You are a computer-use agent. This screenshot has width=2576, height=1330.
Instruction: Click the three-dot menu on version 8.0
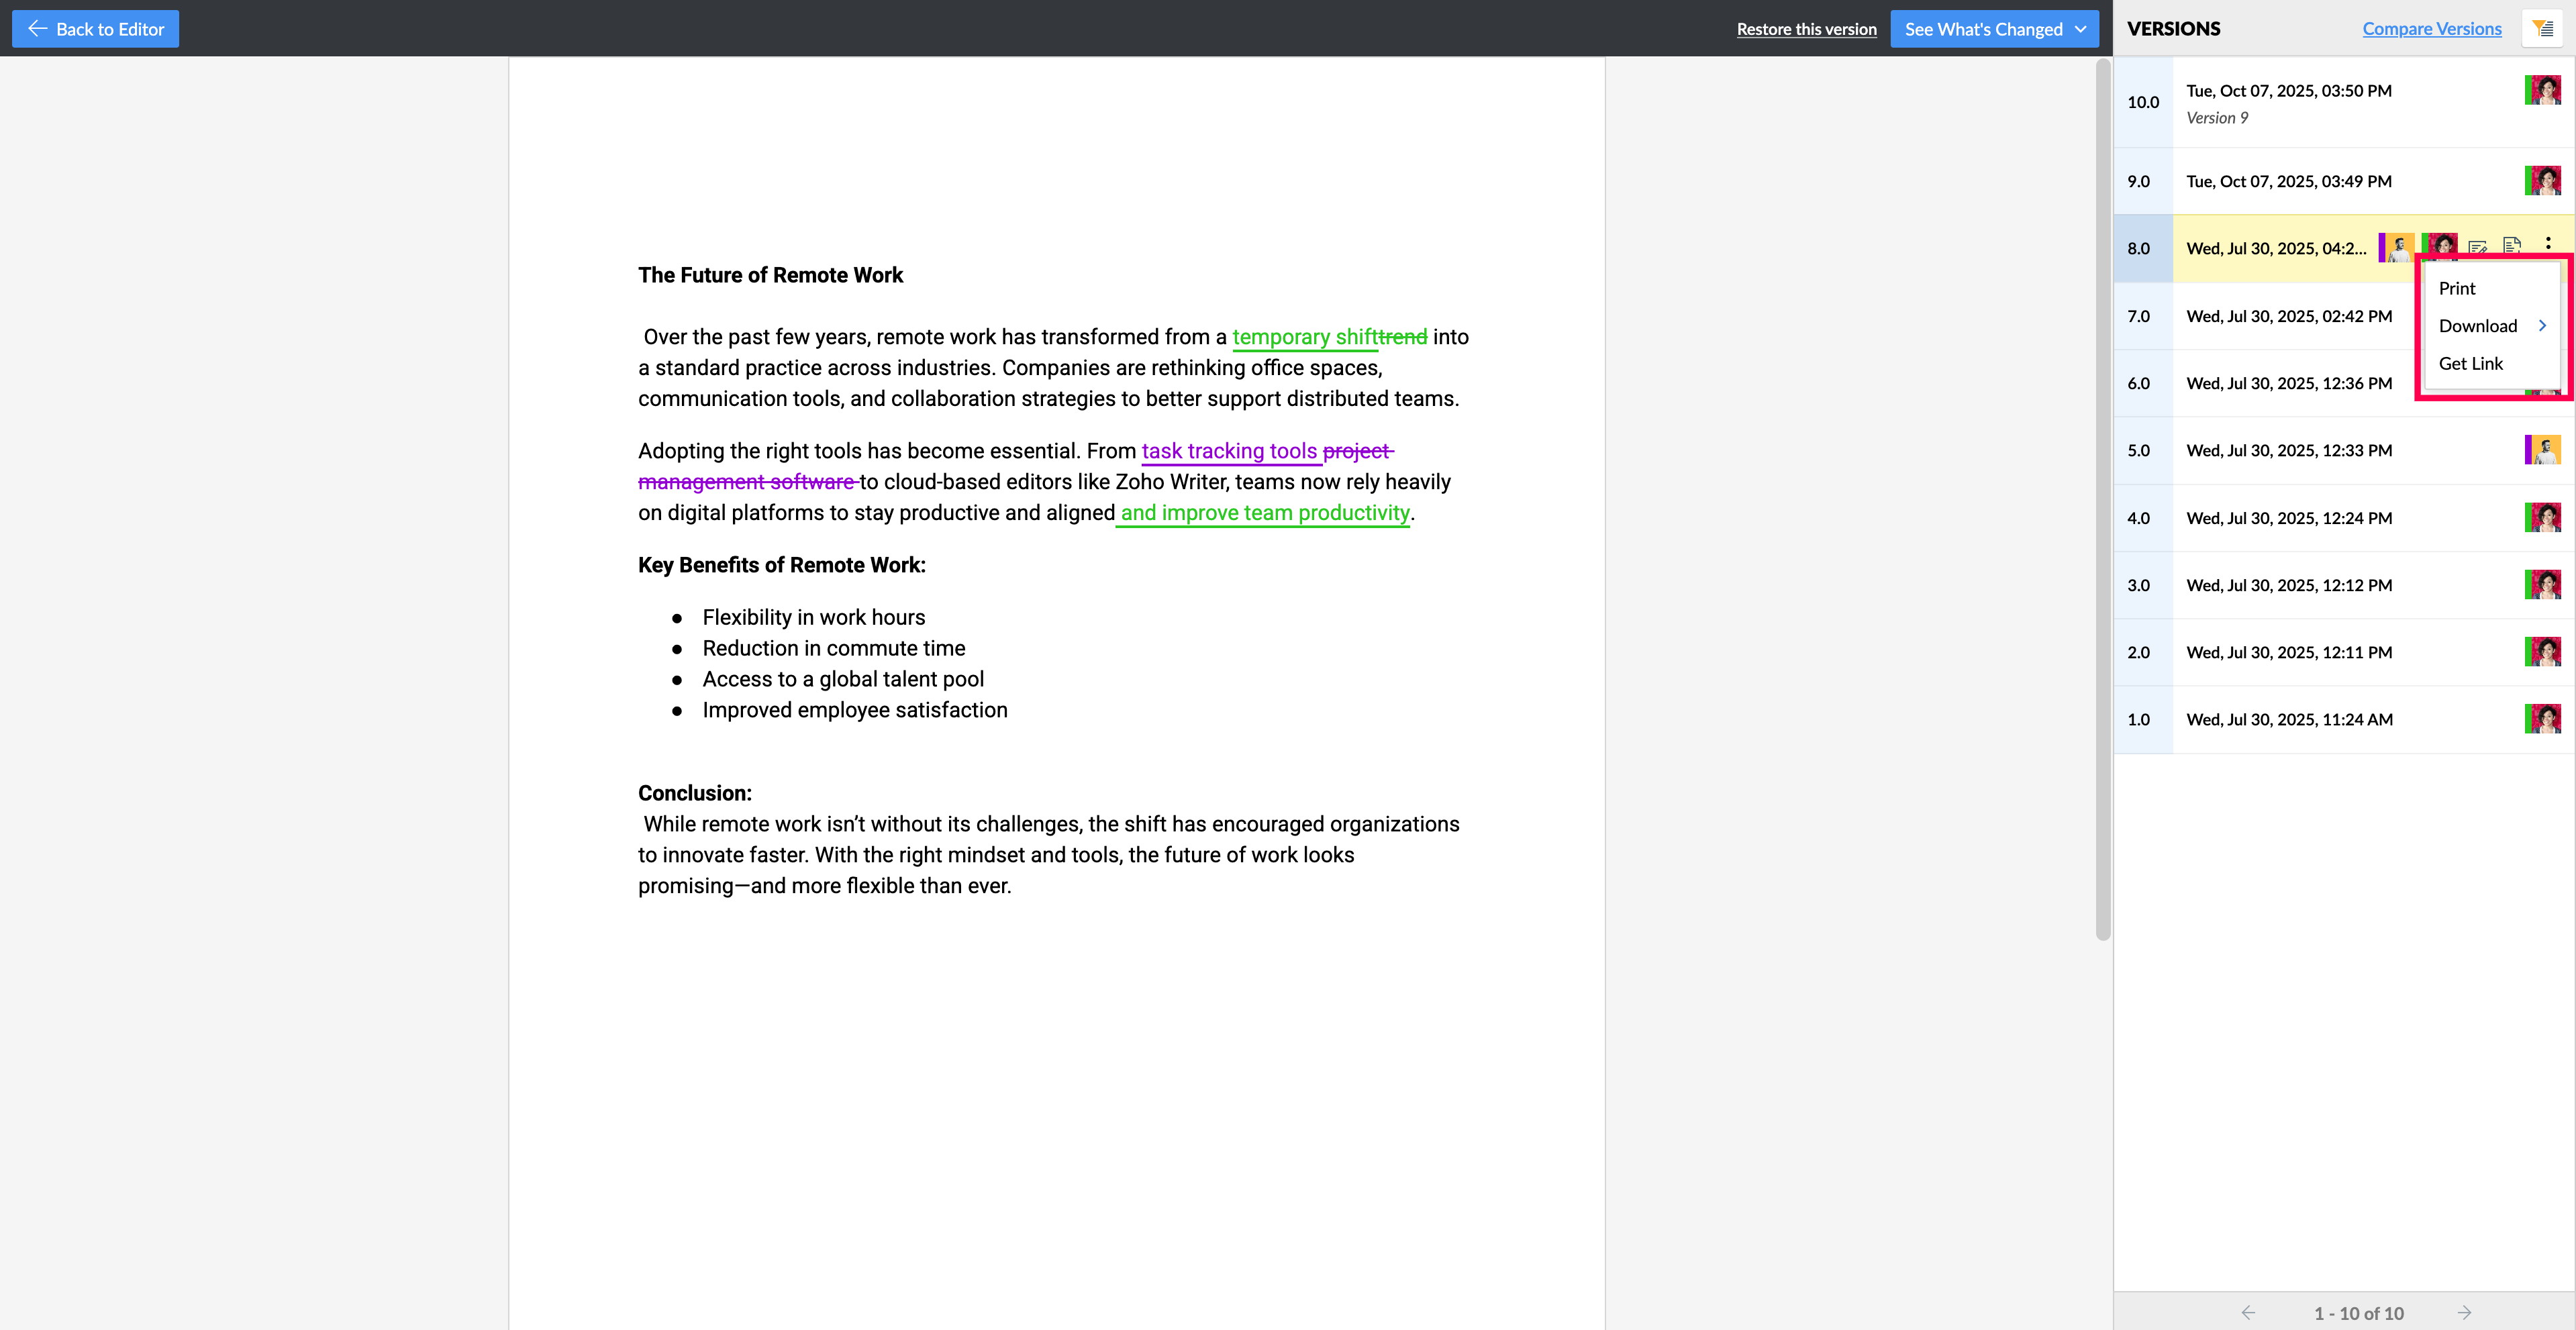(x=2548, y=243)
